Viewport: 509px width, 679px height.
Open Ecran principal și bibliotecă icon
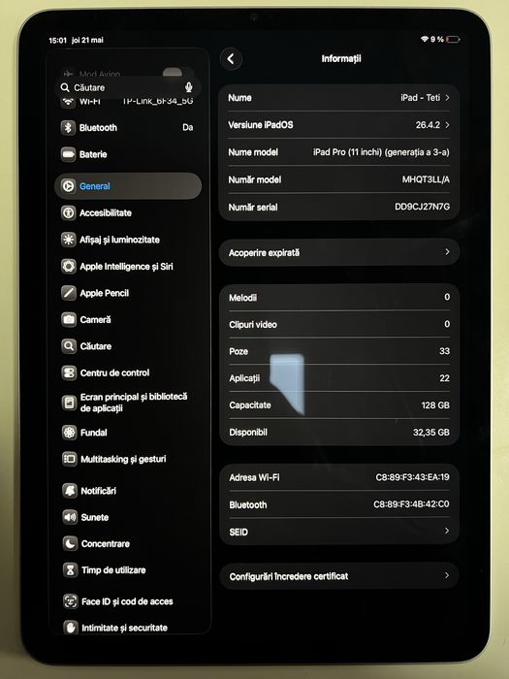click(x=69, y=403)
